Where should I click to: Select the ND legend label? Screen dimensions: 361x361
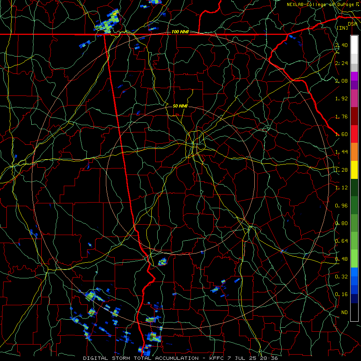pos(345,312)
